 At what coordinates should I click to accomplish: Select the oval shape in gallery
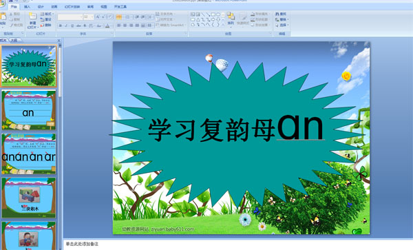click(x=218, y=14)
